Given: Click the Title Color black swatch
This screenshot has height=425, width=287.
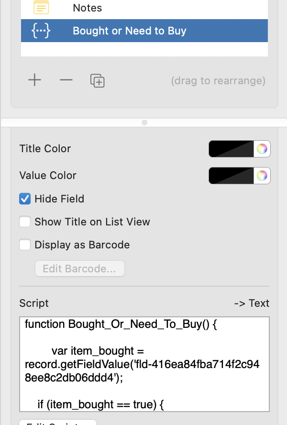Looking at the screenshot, I should 231,149.
